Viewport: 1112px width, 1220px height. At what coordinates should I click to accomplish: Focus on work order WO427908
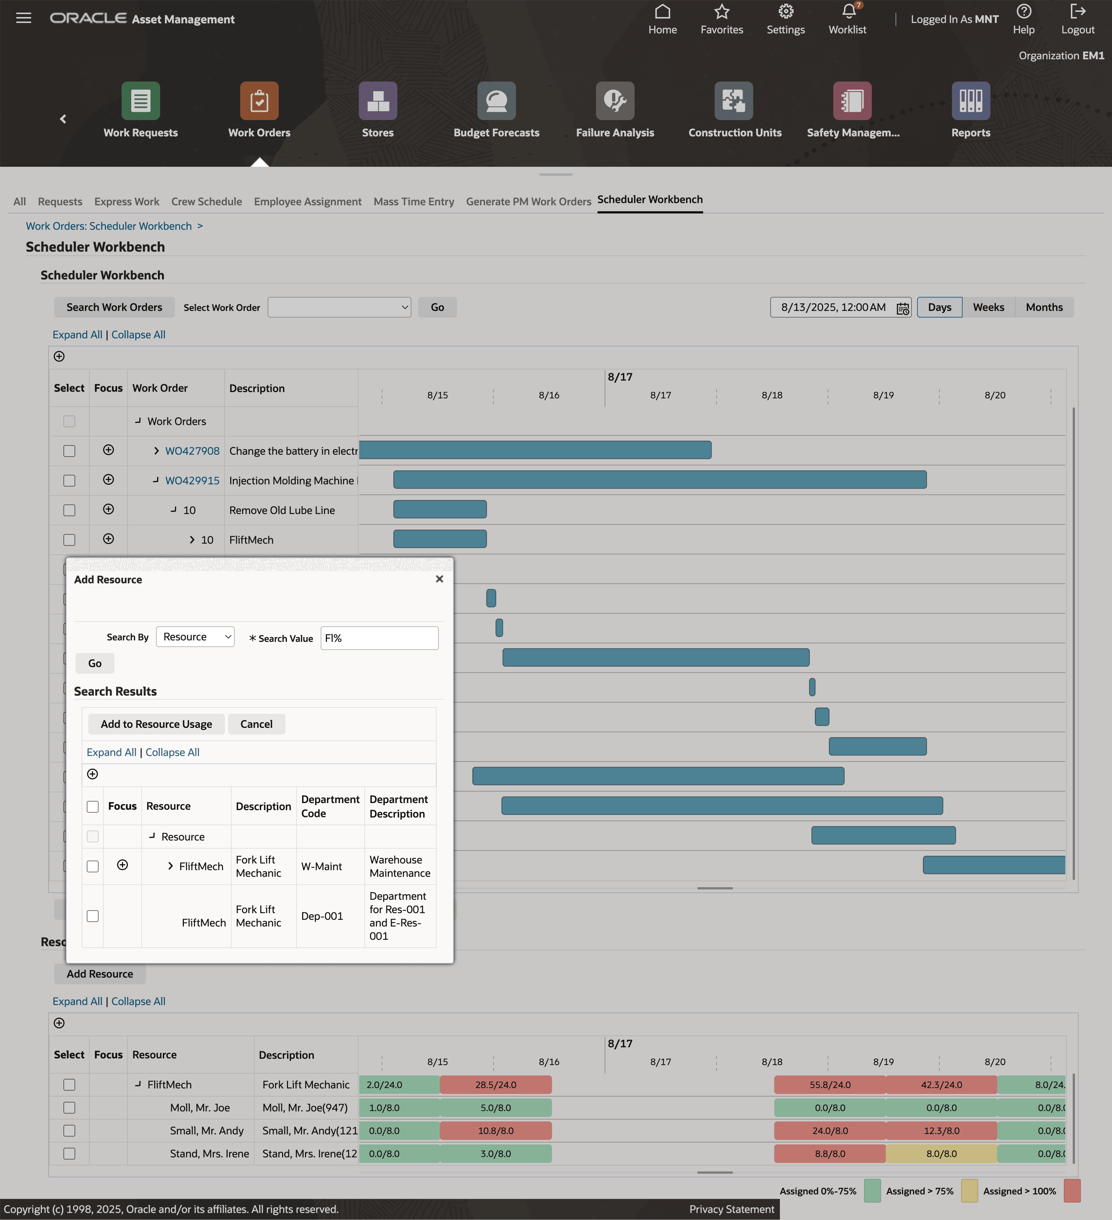pyautogui.click(x=108, y=450)
